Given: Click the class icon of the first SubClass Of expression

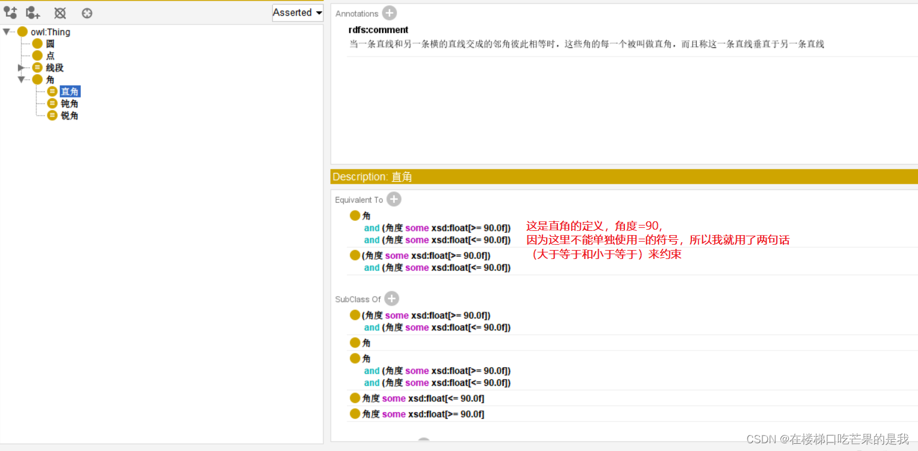Looking at the screenshot, I should coord(355,315).
